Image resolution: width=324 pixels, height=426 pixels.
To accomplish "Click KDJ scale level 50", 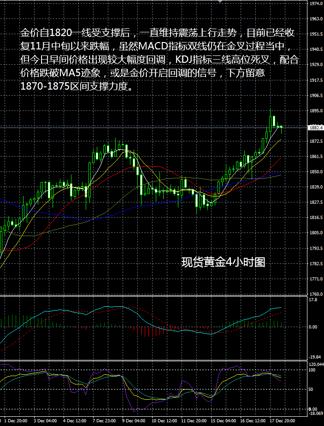I will 312,389.
